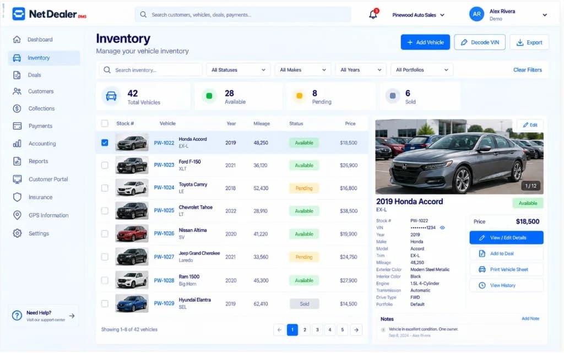Click the Ford F-150 thumbnail image

click(132, 165)
